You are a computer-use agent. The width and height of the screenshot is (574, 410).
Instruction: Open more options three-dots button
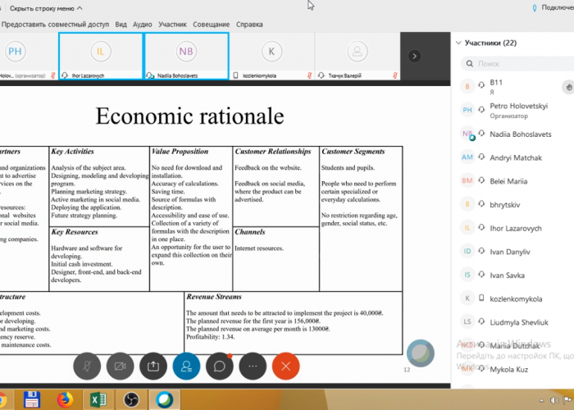point(253,366)
